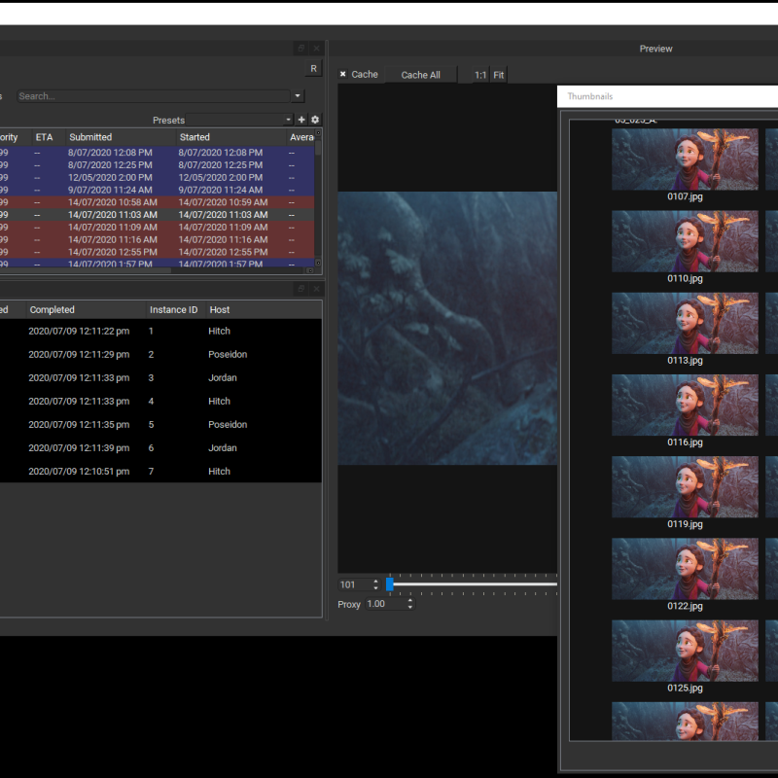The width and height of the screenshot is (778, 778).
Task: Open the search options dropdown arrow
Action: [298, 95]
